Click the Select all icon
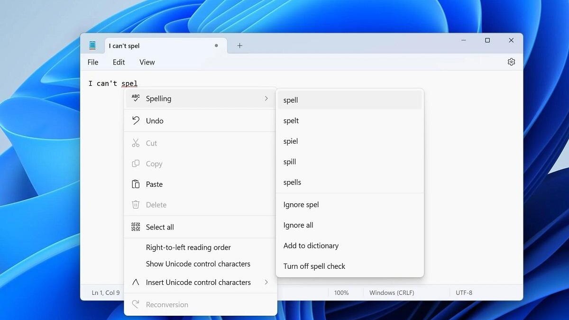The height and width of the screenshot is (320, 569). [x=136, y=227]
